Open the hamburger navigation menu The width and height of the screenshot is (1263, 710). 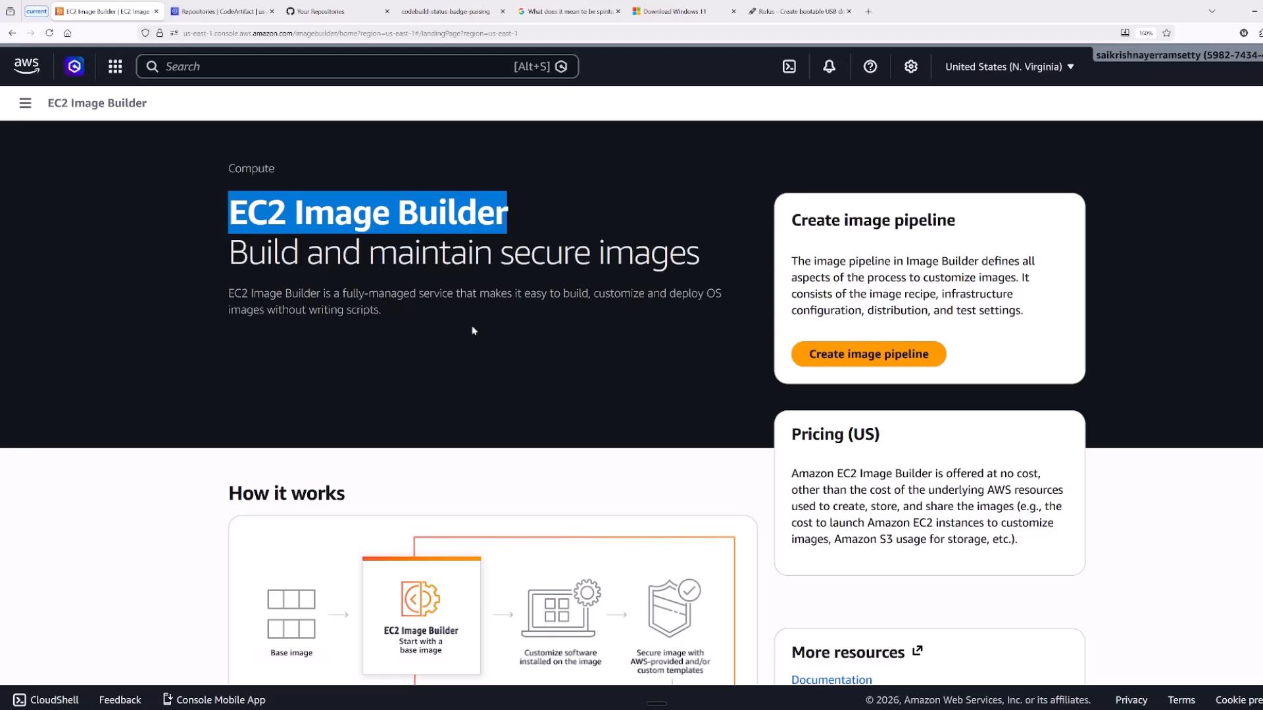pos(25,103)
